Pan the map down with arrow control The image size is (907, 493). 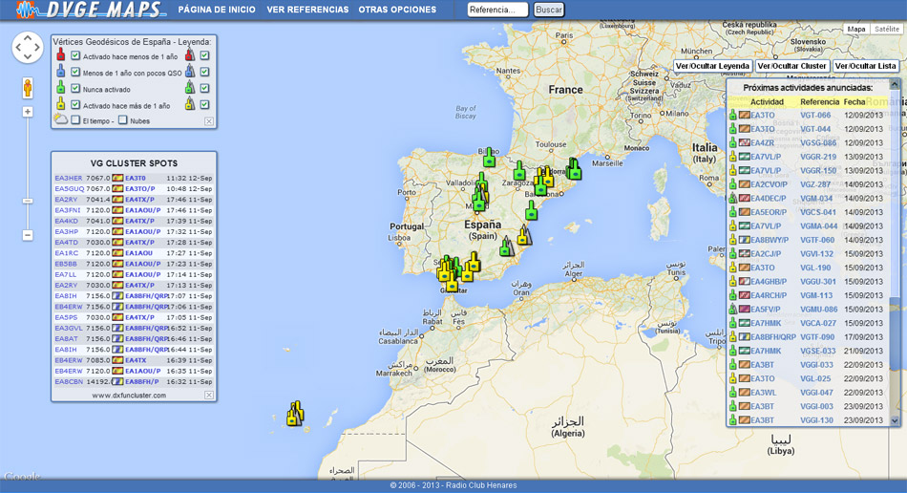tap(27, 57)
